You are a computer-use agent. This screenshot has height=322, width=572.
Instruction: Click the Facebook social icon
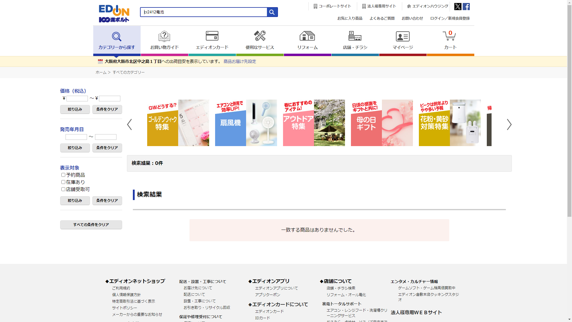466,7
